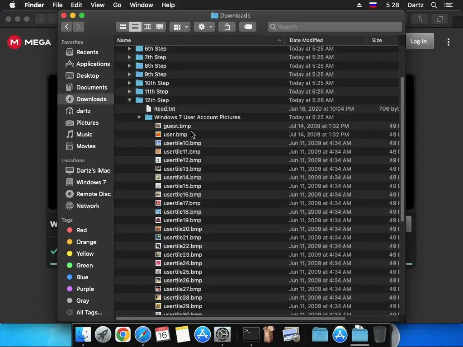Launch Google Chrome from the Dock
The image size is (463, 347).
tap(123, 335)
